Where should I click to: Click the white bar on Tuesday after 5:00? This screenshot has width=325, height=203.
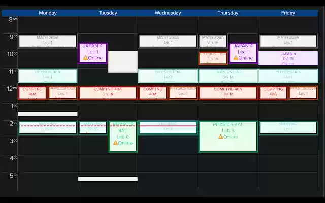108,179
